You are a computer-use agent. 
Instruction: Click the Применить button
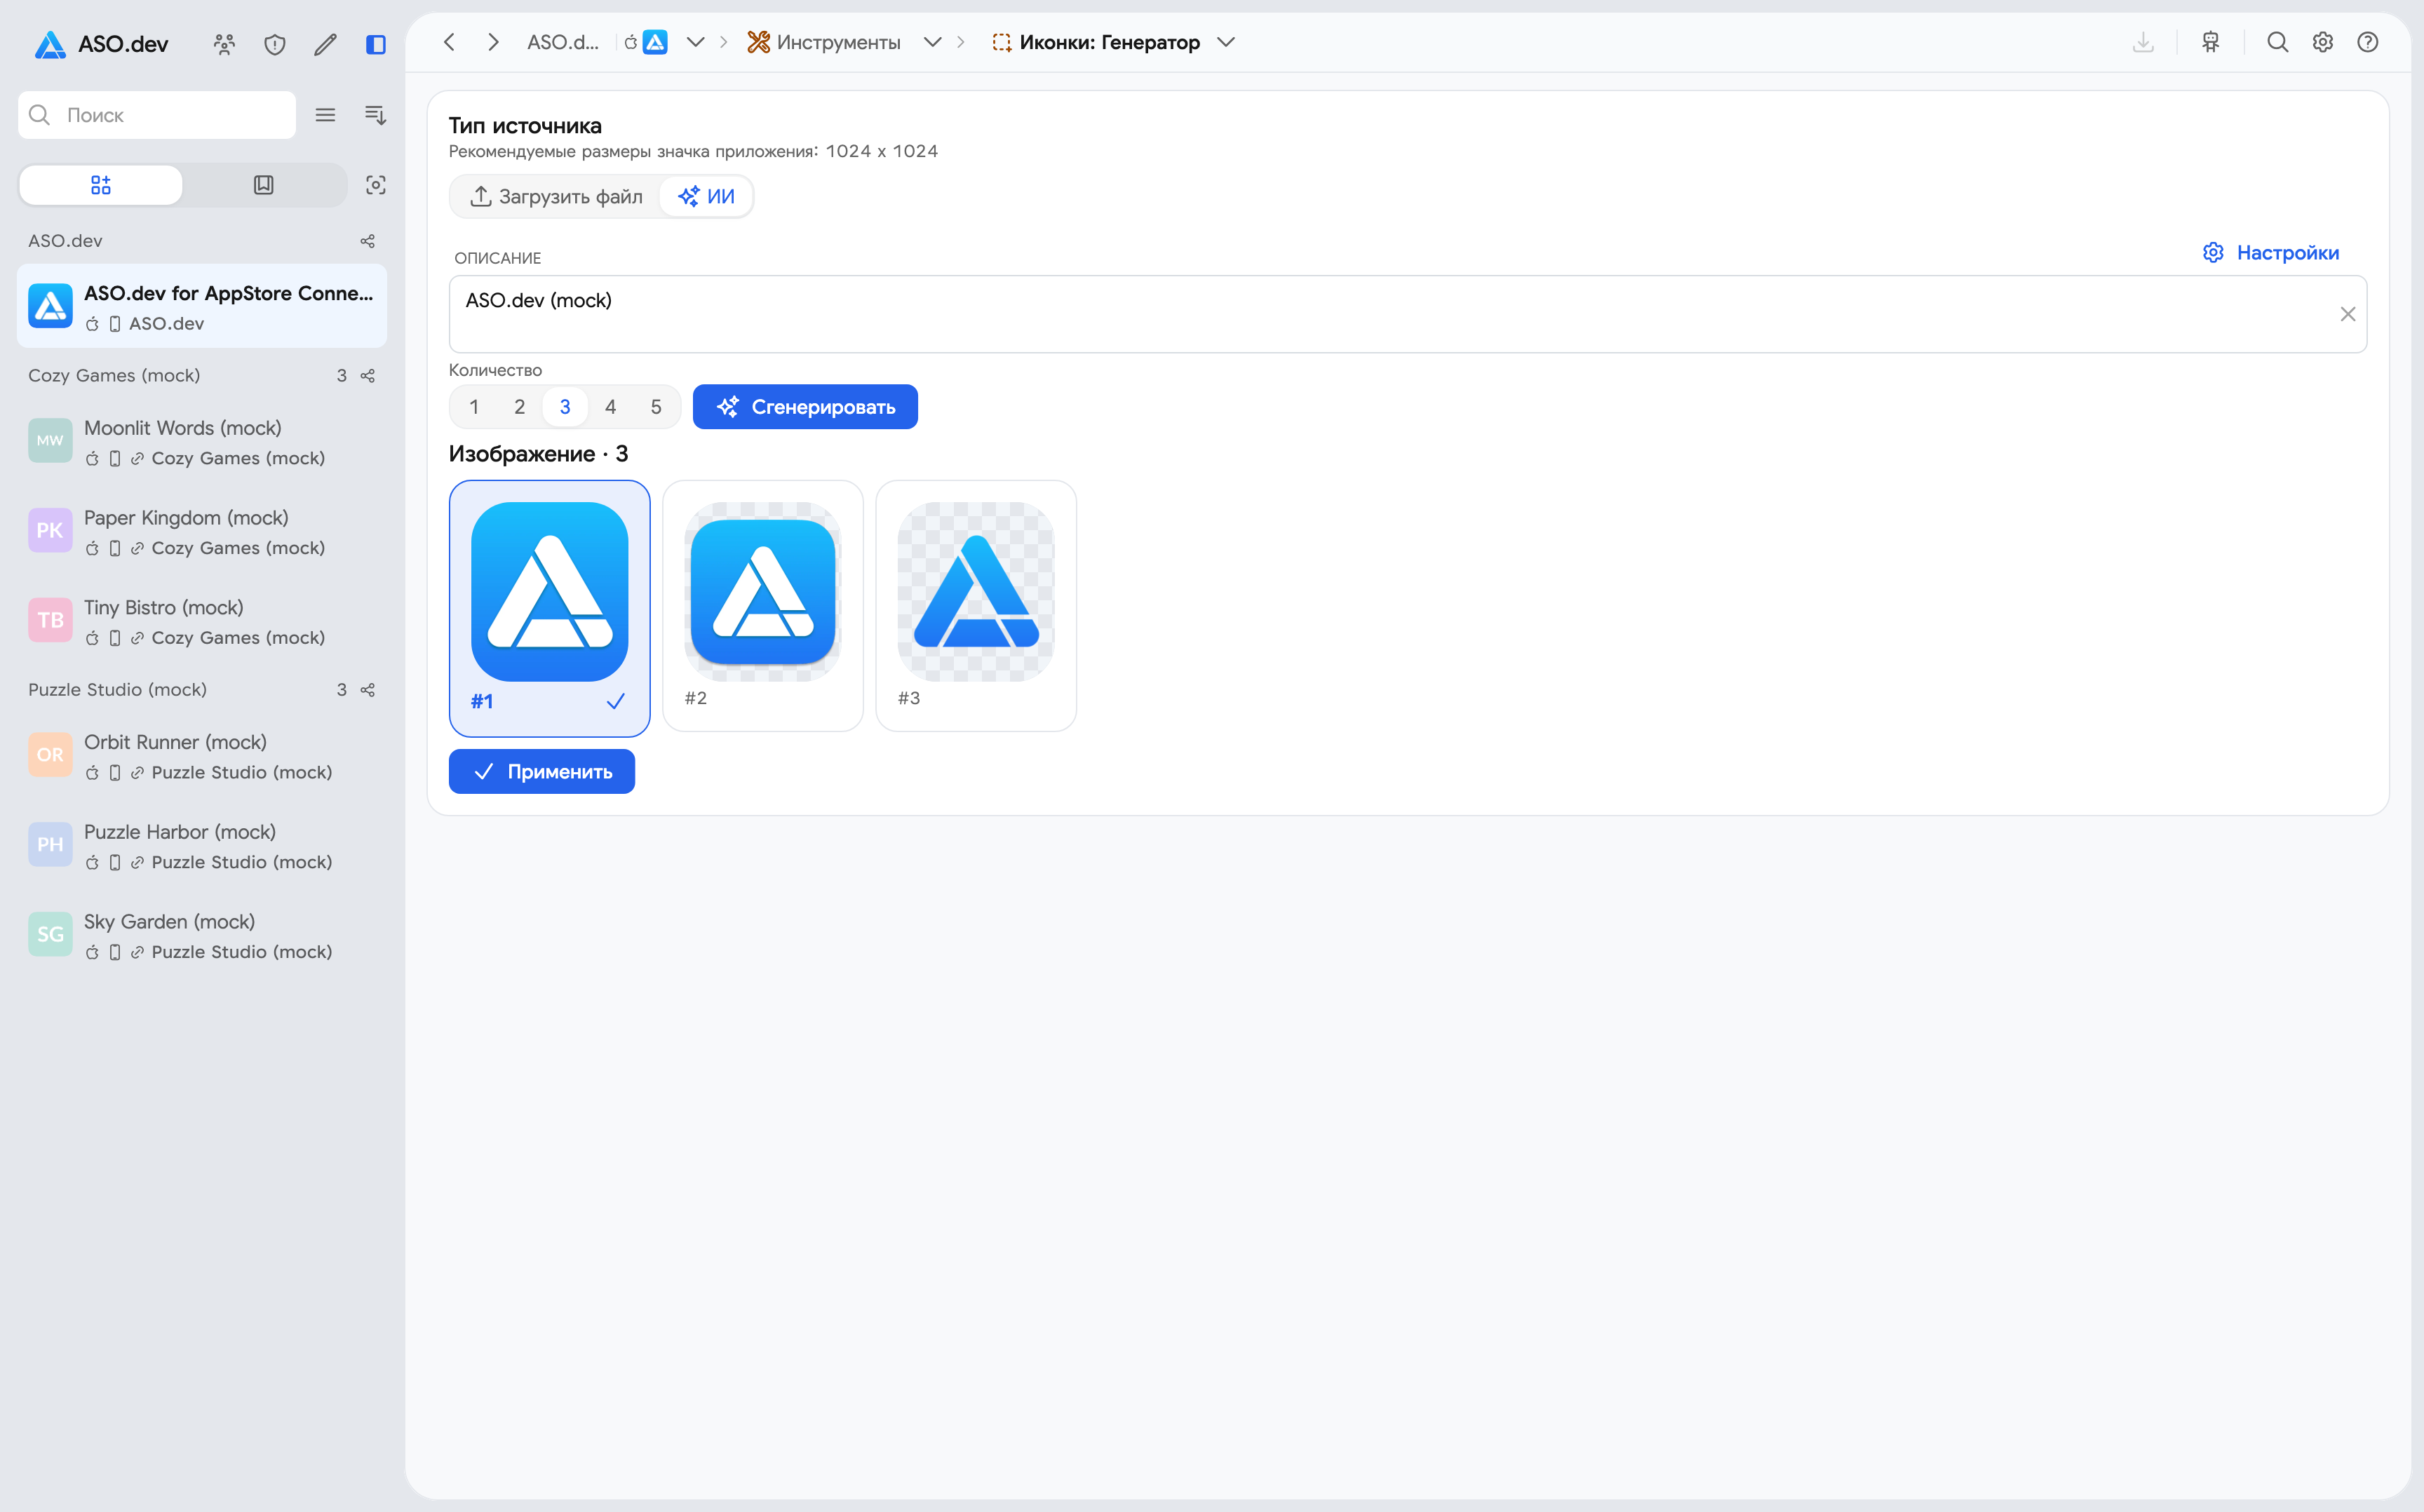point(542,772)
